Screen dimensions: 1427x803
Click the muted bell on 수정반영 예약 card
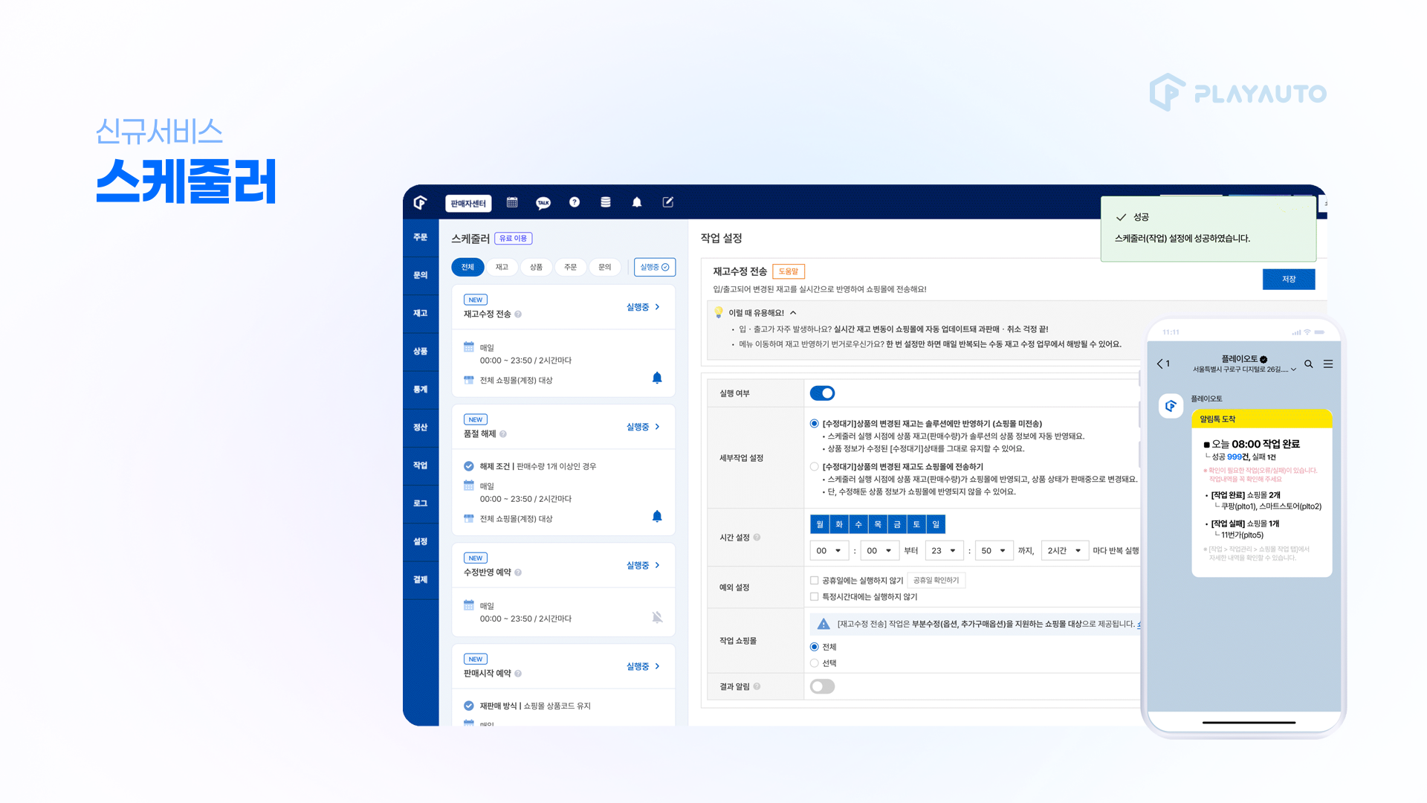point(657,617)
